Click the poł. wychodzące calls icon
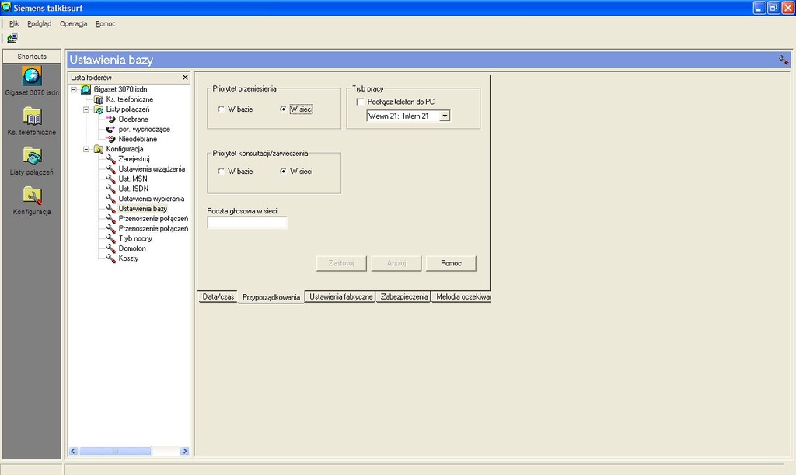Image resolution: width=796 pixels, height=475 pixels. coord(110,130)
